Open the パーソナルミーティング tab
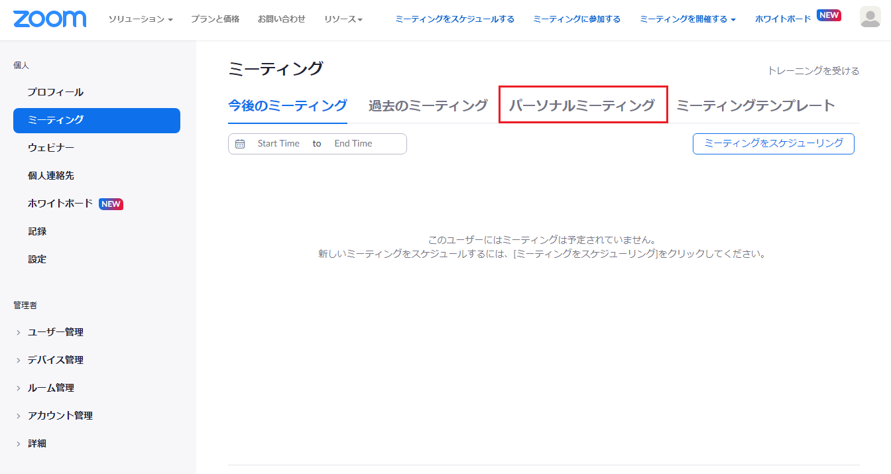Screen dimensions: 891x474 (x=583, y=104)
